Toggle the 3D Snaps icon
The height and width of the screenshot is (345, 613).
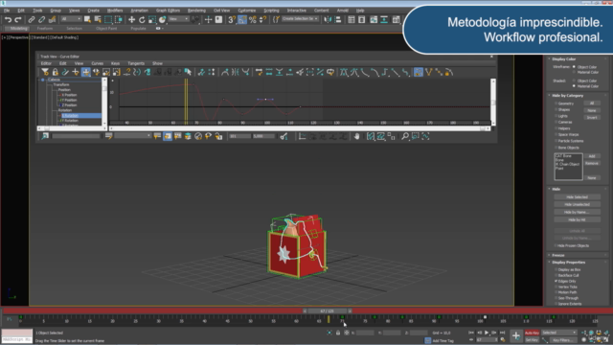tap(232, 19)
